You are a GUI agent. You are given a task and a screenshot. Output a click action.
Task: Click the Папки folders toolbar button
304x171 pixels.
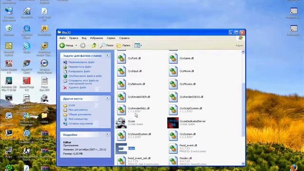coord(123,46)
